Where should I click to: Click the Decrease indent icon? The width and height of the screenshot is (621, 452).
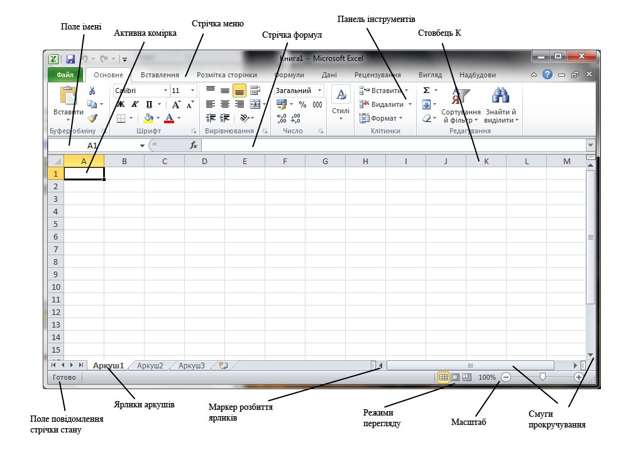[x=211, y=118]
